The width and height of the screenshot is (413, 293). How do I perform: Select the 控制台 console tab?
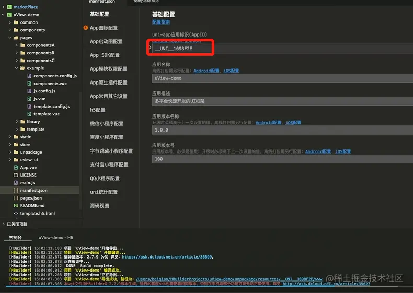[x=16, y=237]
